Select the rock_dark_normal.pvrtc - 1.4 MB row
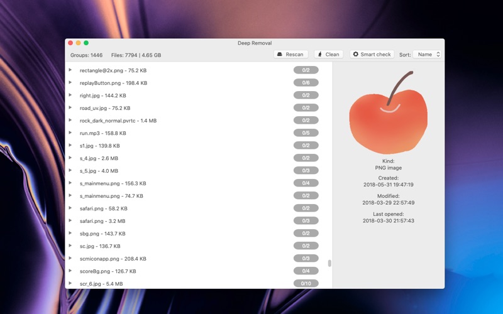The image size is (503, 314). pyautogui.click(x=199, y=121)
